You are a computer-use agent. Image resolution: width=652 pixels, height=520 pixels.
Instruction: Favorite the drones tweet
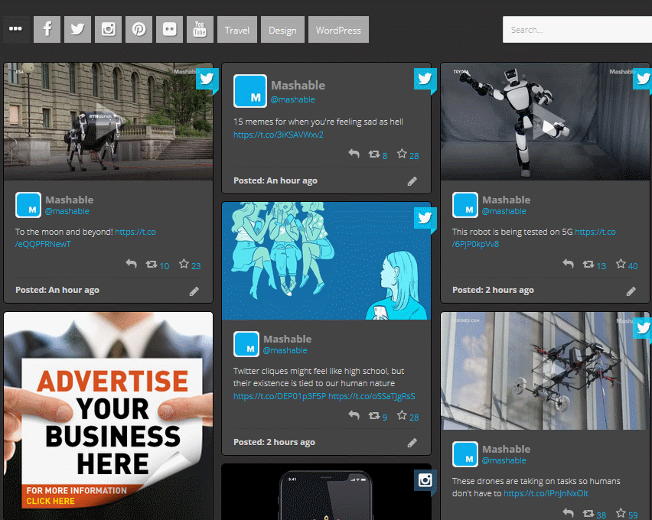tap(621, 513)
